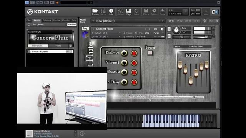
Task: Select rack page 49-64
Action: coord(196,21)
